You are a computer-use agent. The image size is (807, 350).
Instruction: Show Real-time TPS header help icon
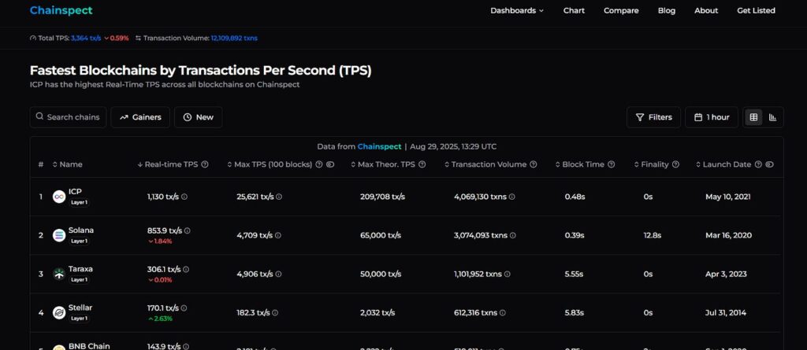coord(205,164)
